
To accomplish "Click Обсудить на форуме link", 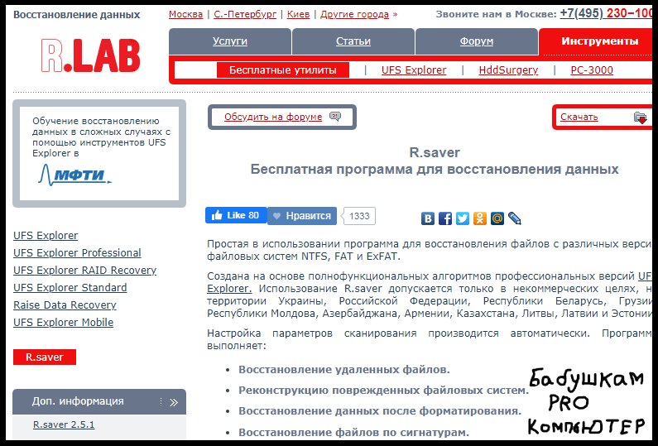I will (273, 117).
